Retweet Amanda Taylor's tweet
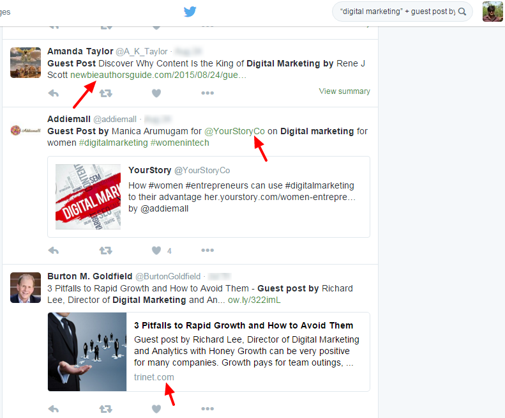This screenshot has width=505, height=418. (105, 93)
